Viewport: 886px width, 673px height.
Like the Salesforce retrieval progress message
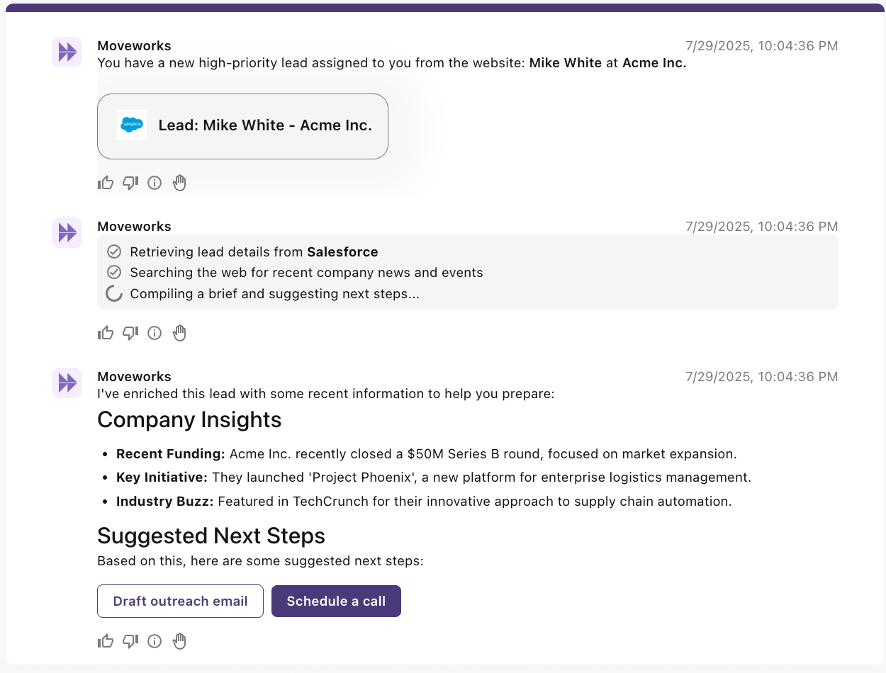pos(106,333)
